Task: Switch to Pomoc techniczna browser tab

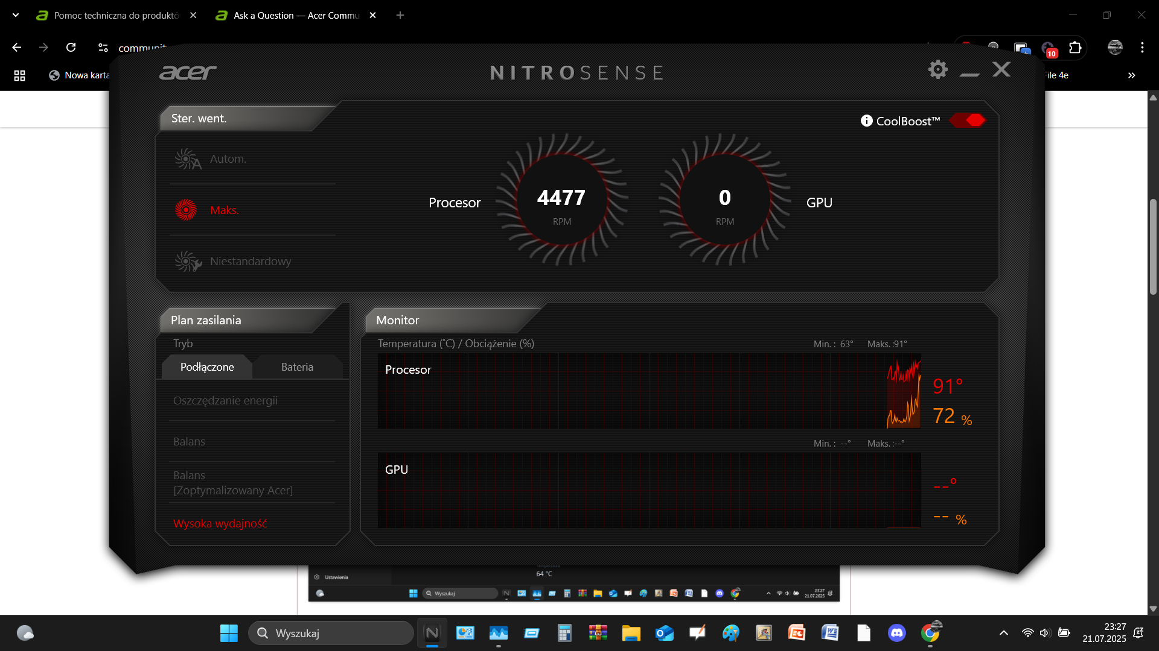Action: pyautogui.click(x=117, y=15)
